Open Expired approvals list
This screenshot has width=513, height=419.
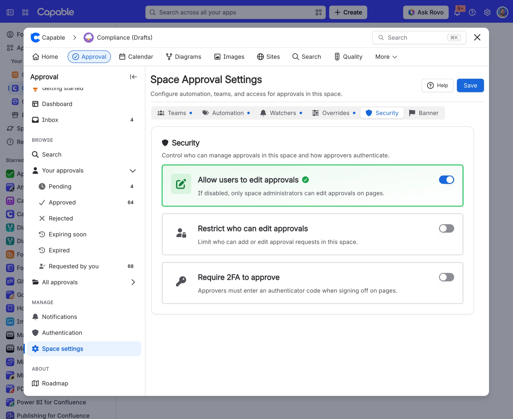pos(84,250)
